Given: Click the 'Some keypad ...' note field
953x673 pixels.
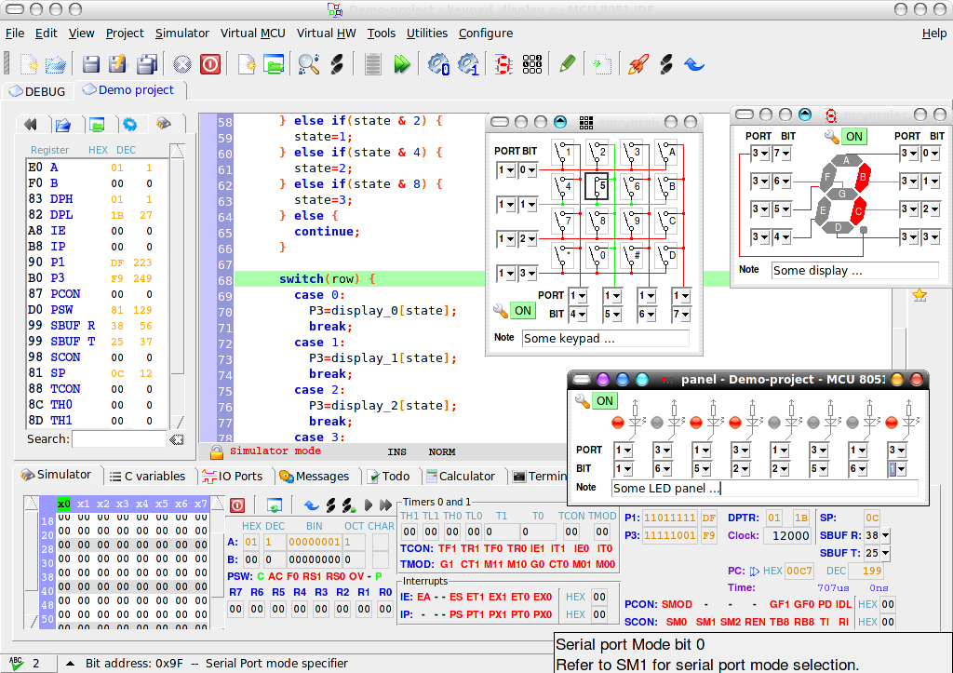Looking at the screenshot, I should coord(605,339).
